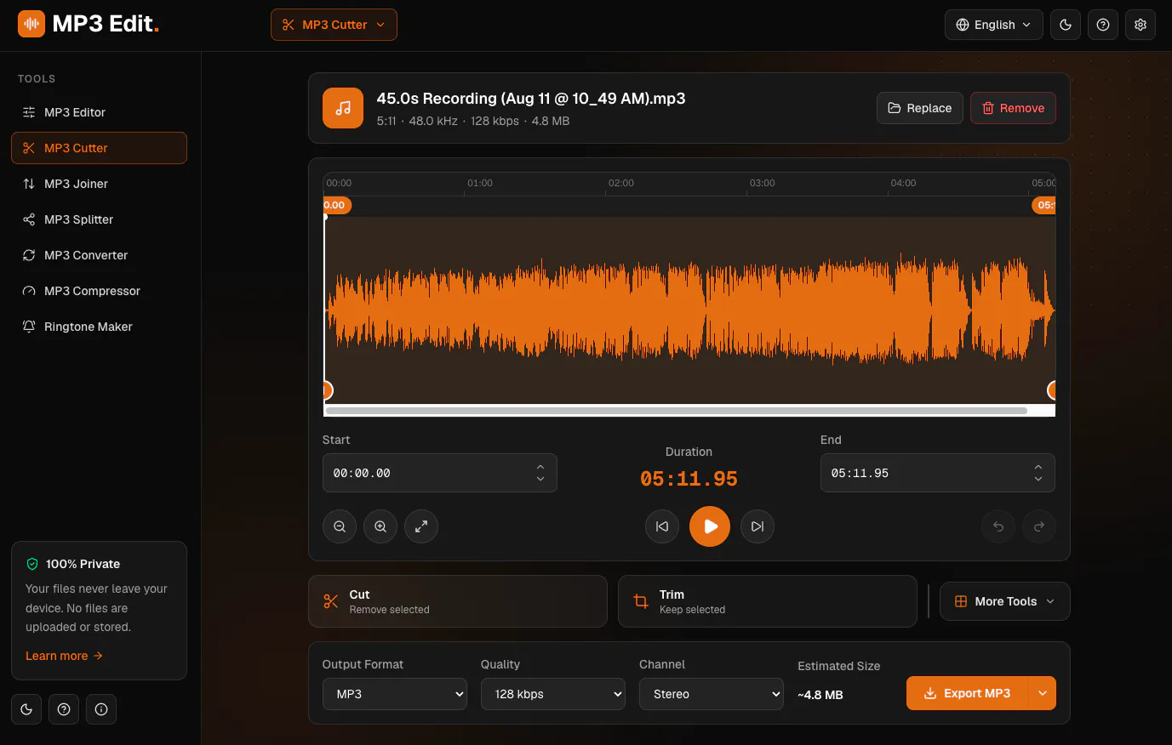Click the duration value 05:11.95
The image size is (1172, 745).
689,479
